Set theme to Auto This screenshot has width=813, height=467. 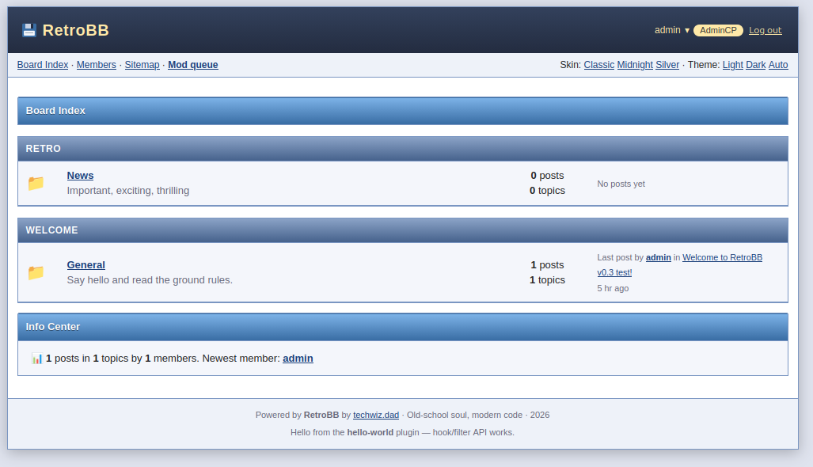tap(778, 65)
